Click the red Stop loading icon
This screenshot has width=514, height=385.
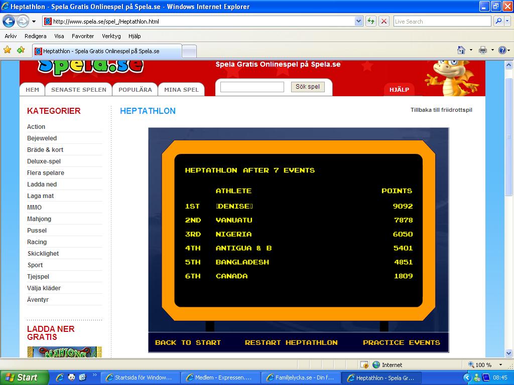[384, 21]
